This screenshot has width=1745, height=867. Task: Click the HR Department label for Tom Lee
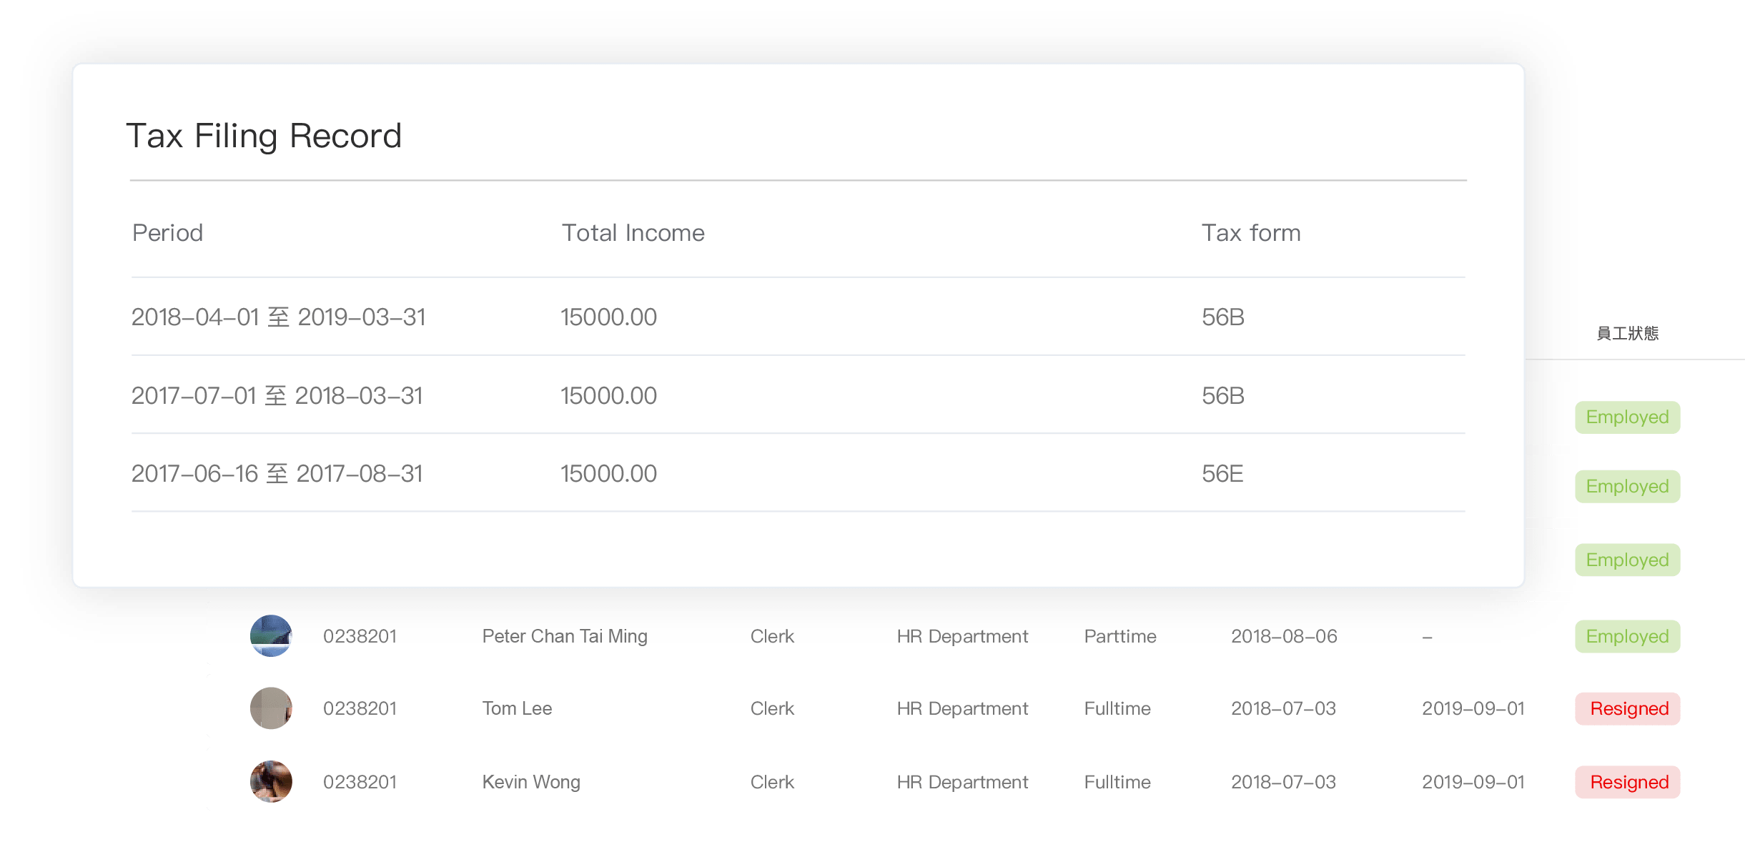point(962,708)
